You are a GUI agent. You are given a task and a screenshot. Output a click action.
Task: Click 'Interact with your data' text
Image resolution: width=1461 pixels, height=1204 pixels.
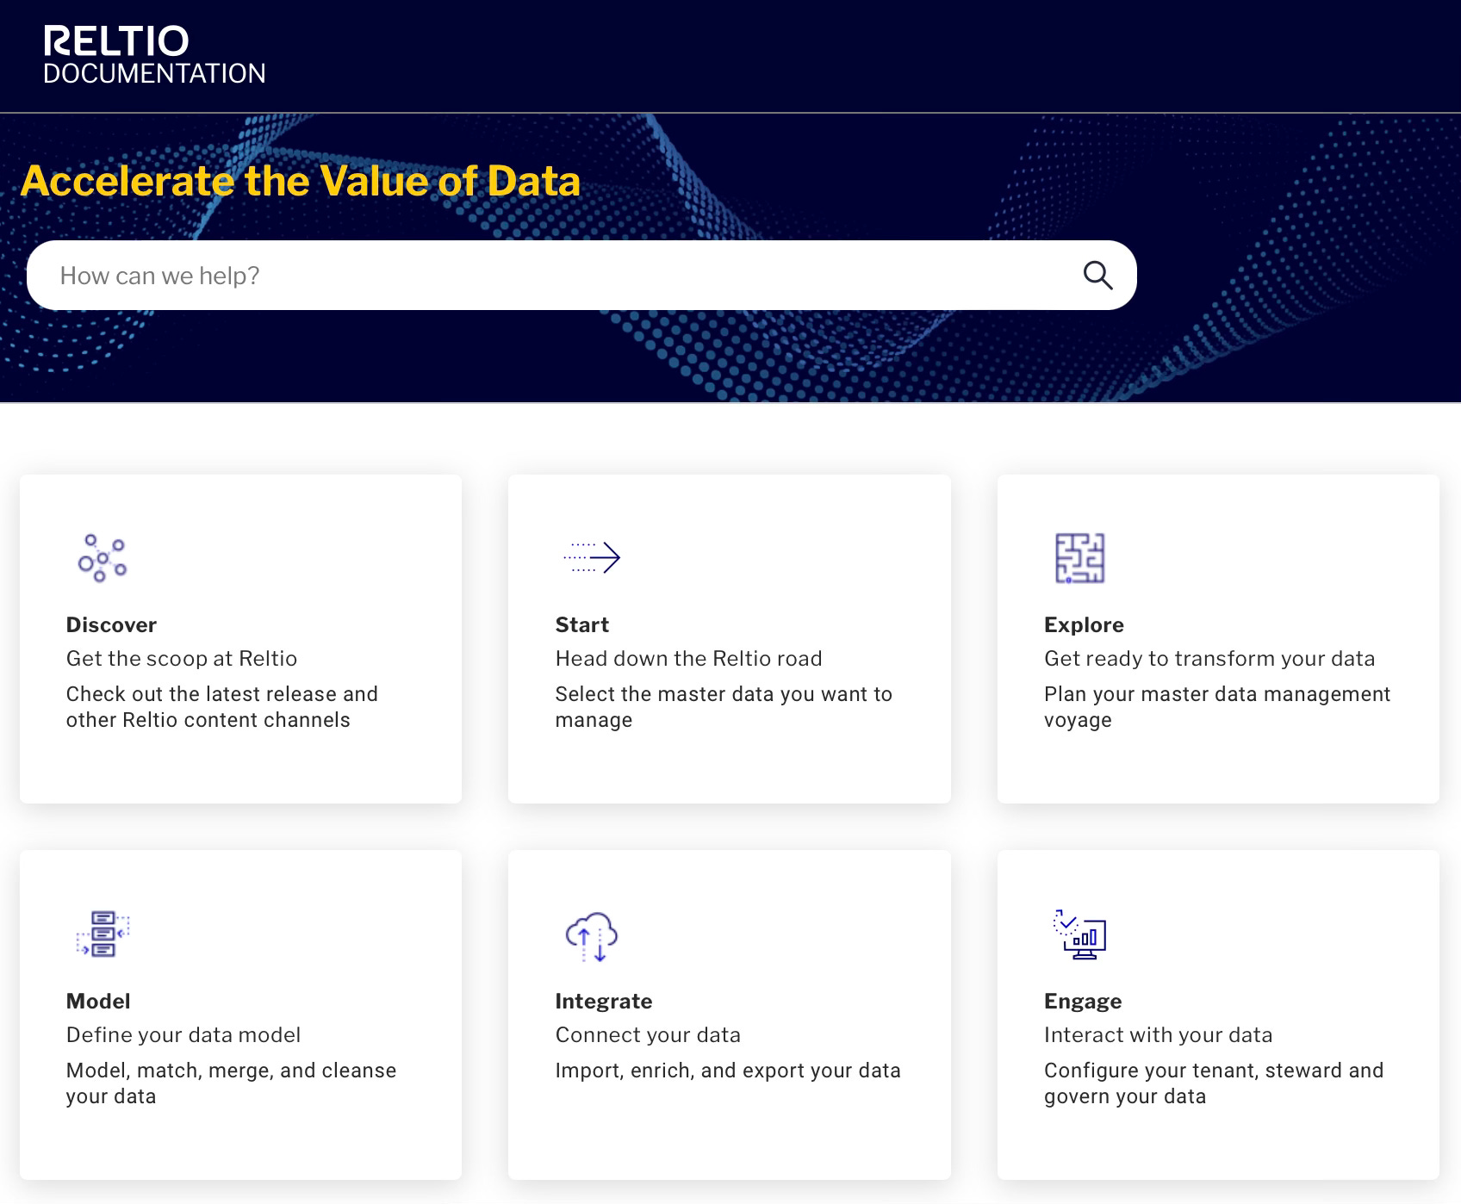pos(1158,1035)
